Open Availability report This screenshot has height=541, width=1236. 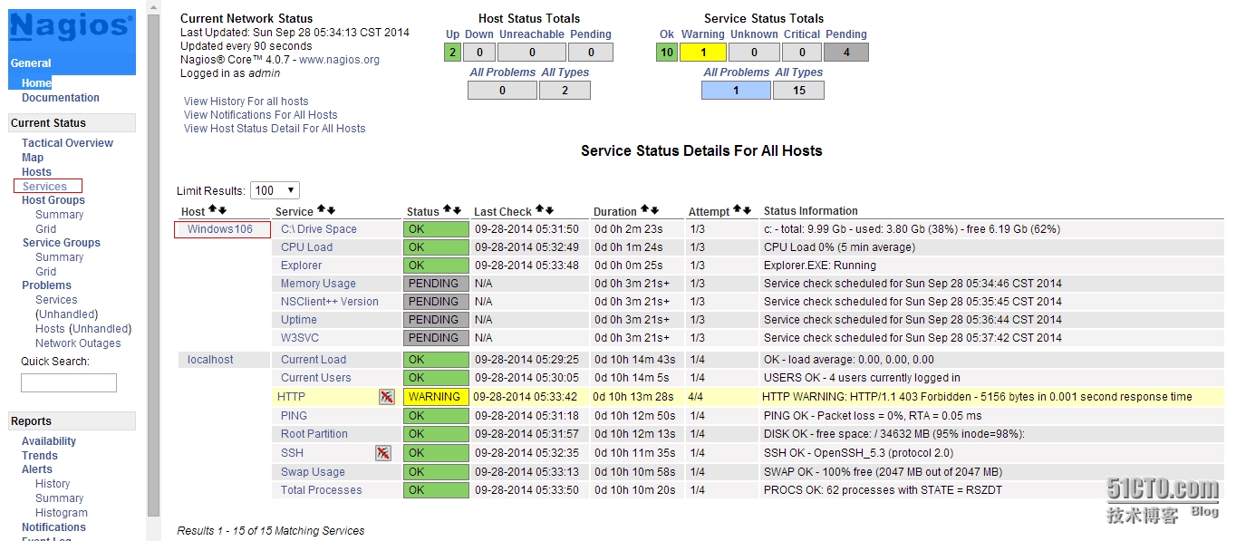coord(49,441)
